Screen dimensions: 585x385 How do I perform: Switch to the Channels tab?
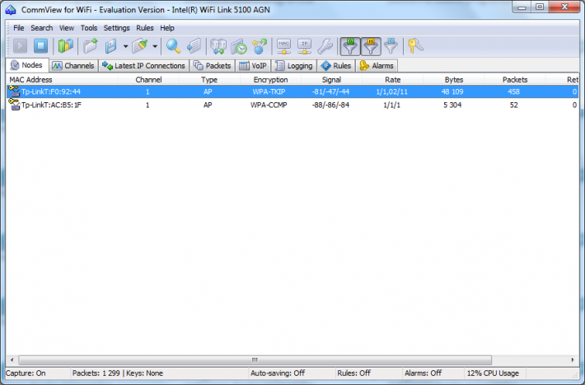[73, 66]
